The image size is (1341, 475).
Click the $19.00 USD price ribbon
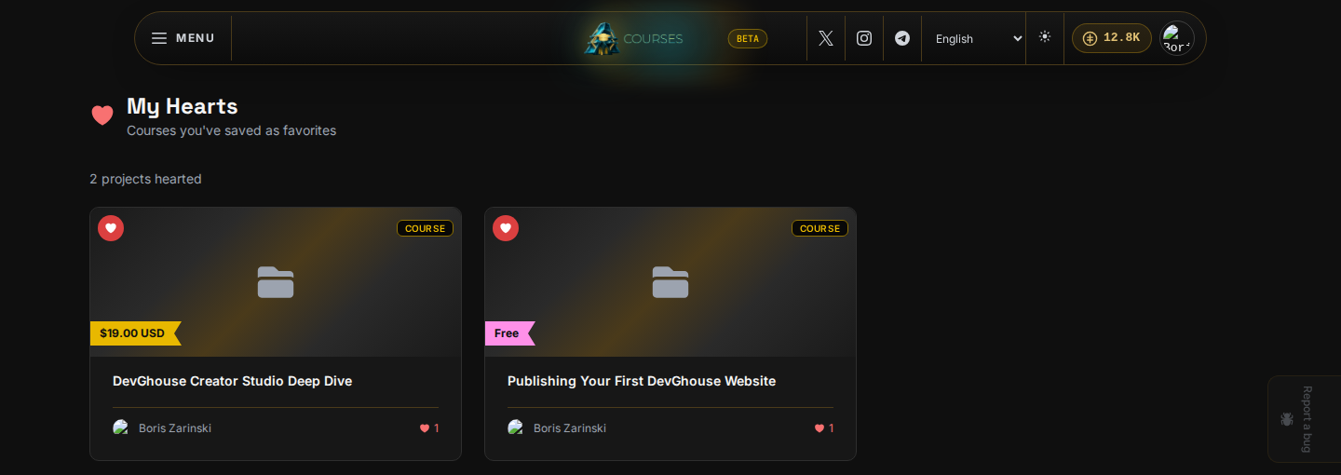click(136, 333)
